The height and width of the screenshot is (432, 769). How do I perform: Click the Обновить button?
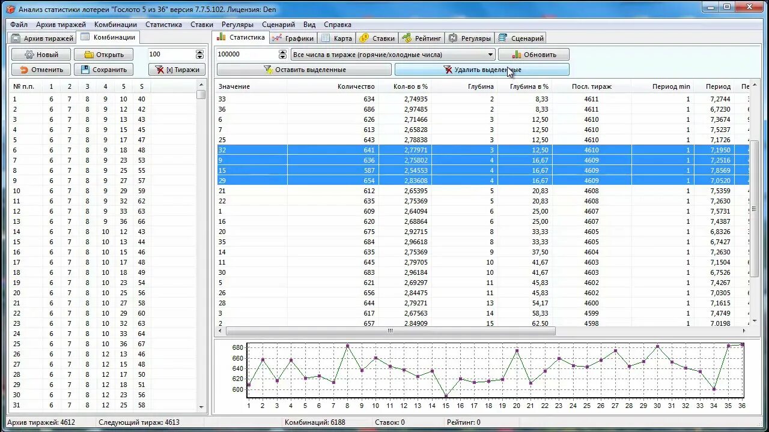533,55
